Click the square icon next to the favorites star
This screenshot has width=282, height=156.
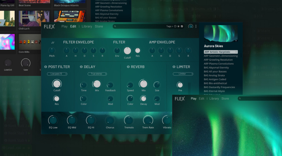click(182, 26)
